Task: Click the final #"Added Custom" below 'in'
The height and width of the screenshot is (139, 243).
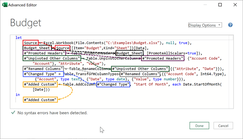Action: coord(40,100)
